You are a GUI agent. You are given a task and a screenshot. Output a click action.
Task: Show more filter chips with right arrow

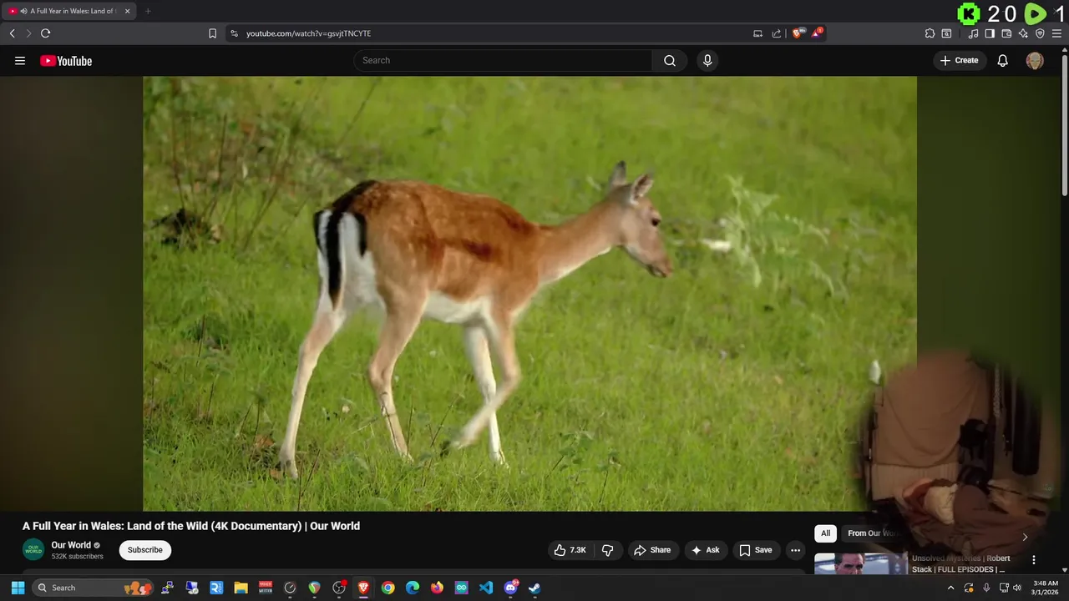click(x=1025, y=537)
